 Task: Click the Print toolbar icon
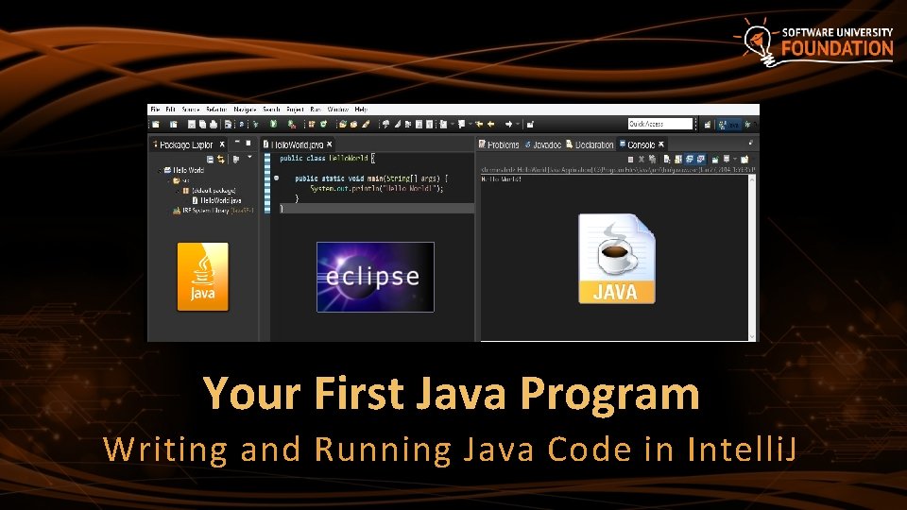pyautogui.click(x=214, y=124)
